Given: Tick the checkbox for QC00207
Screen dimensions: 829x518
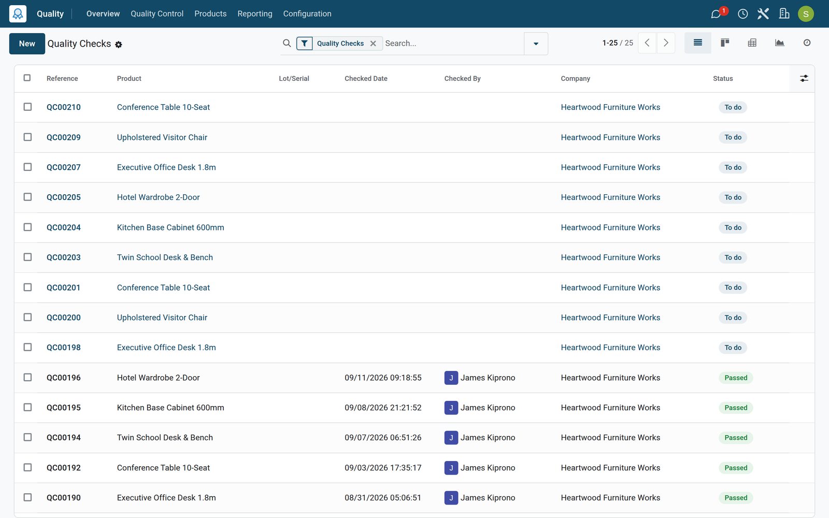Looking at the screenshot, I should point(27,167).
